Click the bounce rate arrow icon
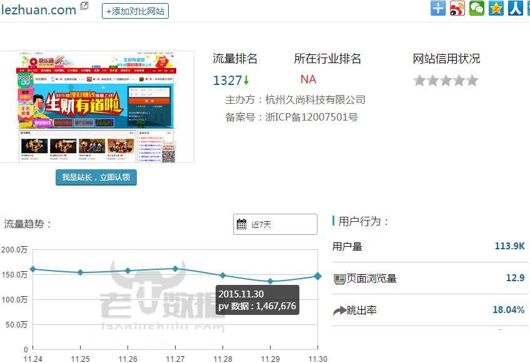530x363 pixels. pyautogui.click(x=339, y=311)
